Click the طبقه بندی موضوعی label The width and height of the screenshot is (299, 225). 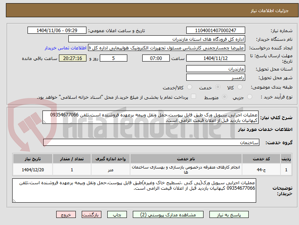pos(271,87)
